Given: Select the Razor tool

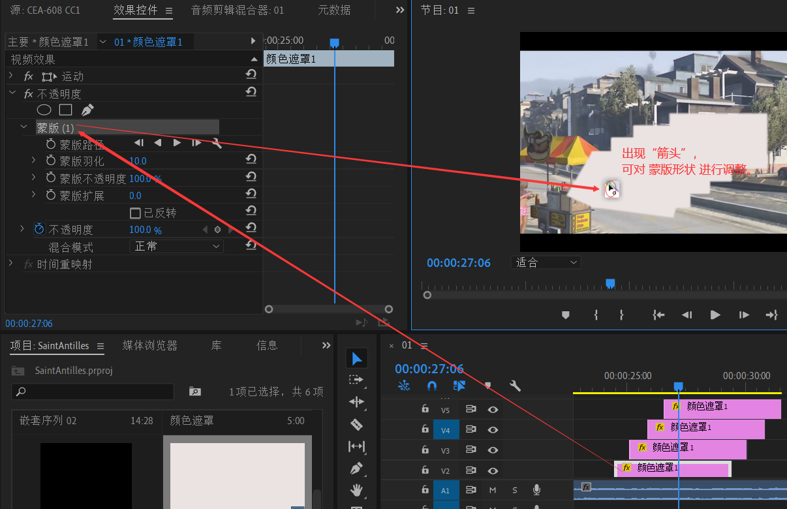Looking at the screenshot, I should point(356,424).
